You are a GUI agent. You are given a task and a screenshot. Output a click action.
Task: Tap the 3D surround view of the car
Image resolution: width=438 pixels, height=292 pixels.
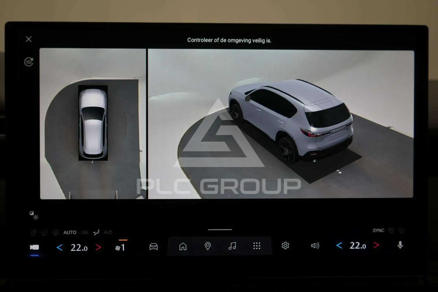click(x=281, y=124)
